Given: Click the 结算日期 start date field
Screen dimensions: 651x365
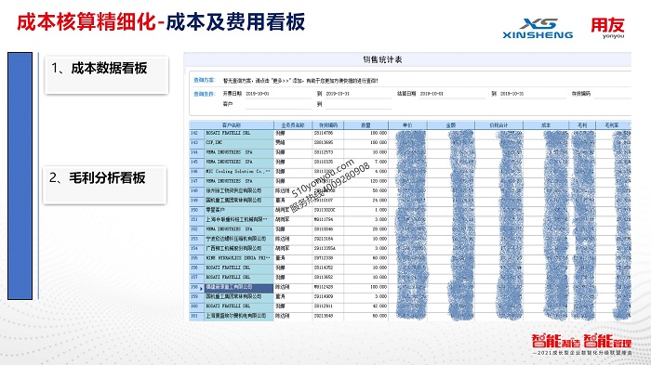Looking at the screenshot, I should (452, 94).
